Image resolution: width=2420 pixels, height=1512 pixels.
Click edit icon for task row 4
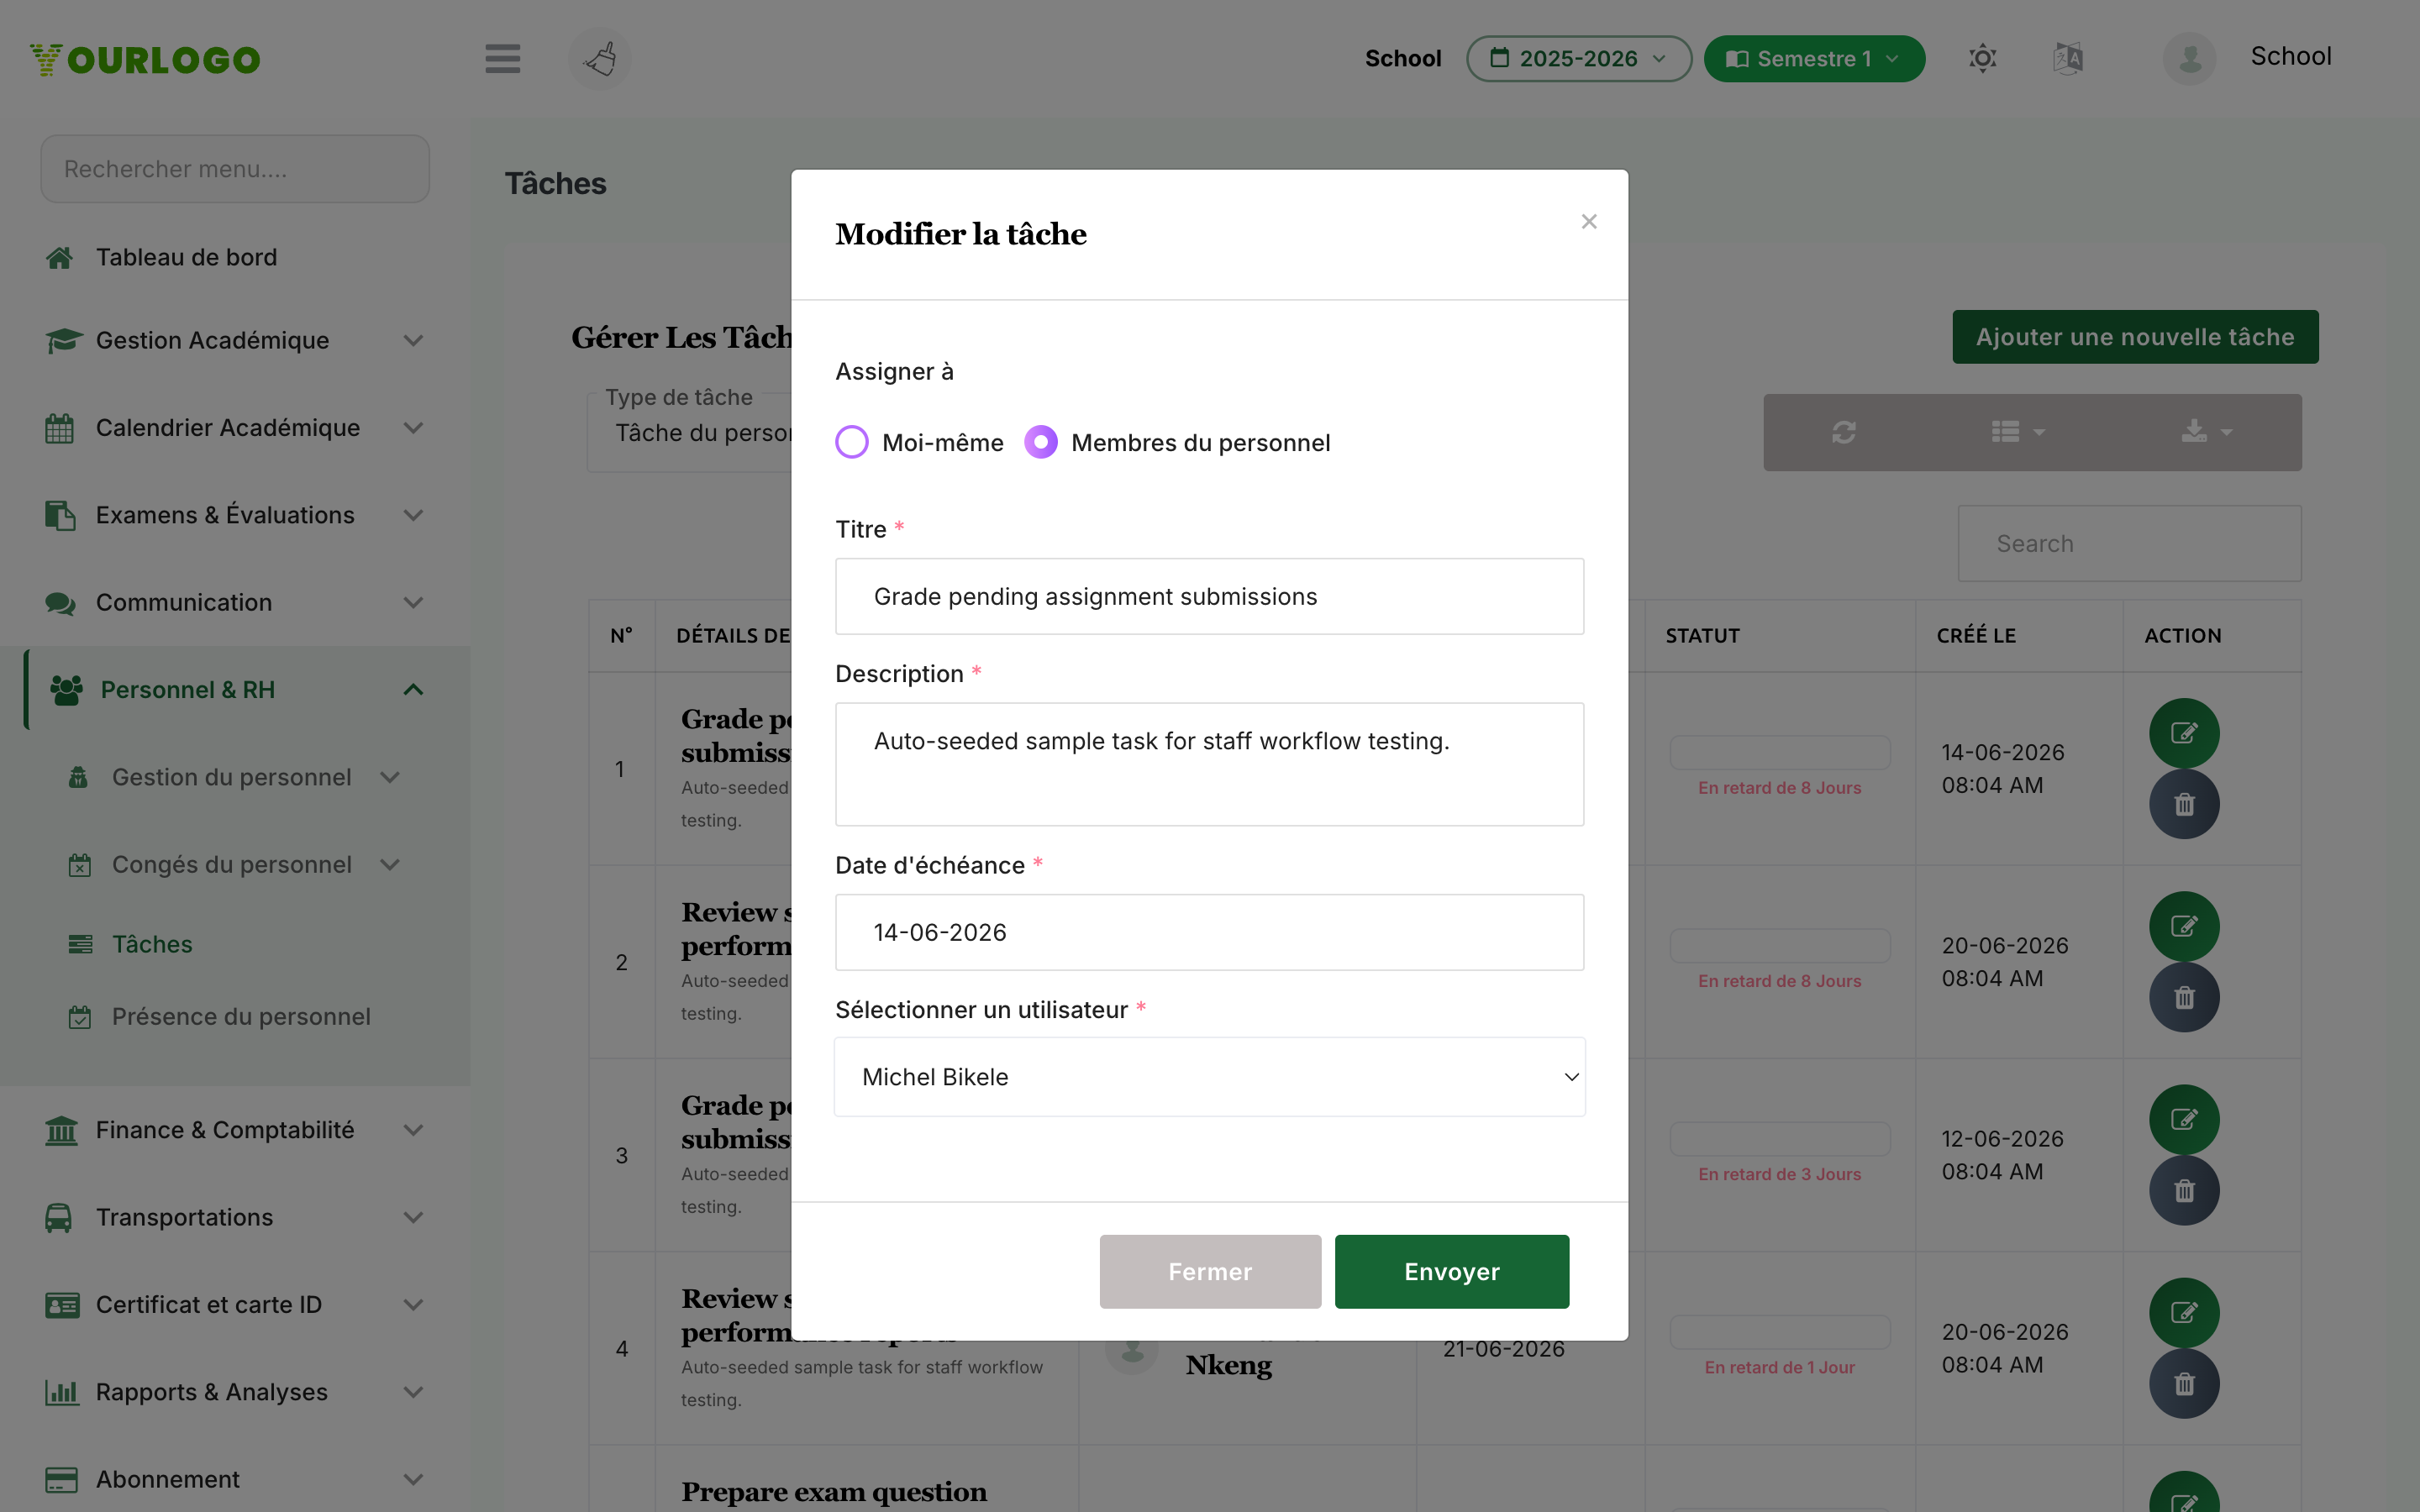click(2184, 1313)
